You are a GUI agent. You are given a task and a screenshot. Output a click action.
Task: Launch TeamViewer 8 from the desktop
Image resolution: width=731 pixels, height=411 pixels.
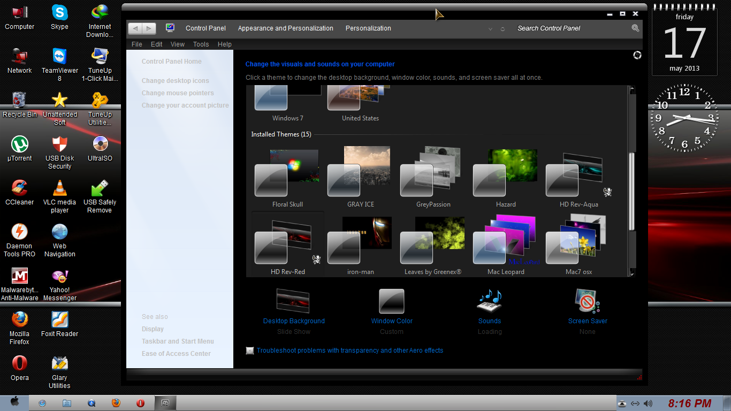(x=59, y=65)
